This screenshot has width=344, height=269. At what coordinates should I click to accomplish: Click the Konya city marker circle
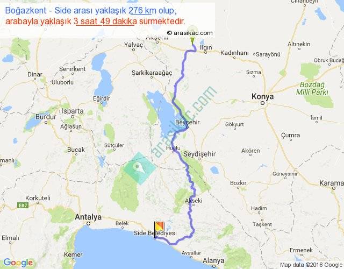click(x=262, y=103)
